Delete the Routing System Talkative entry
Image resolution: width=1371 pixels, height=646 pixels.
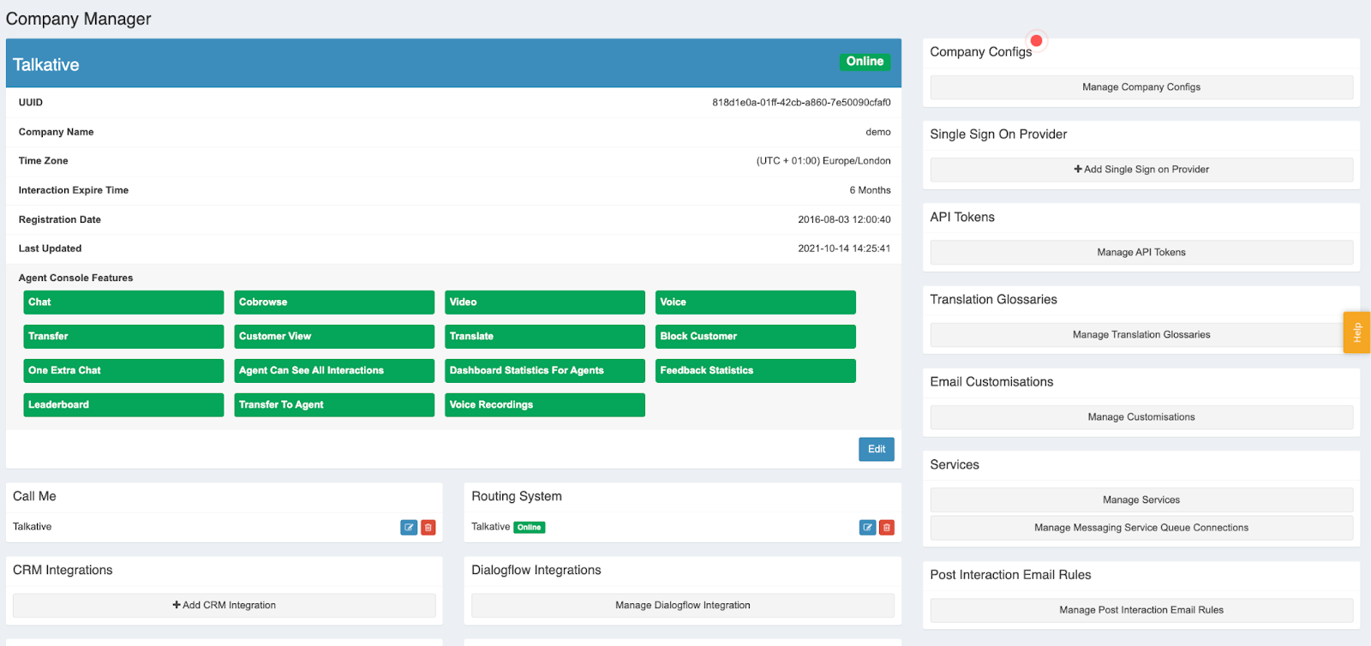[x=887, y=528]
